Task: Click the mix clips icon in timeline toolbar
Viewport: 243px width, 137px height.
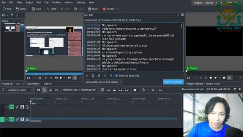Action: pos(38,90)
